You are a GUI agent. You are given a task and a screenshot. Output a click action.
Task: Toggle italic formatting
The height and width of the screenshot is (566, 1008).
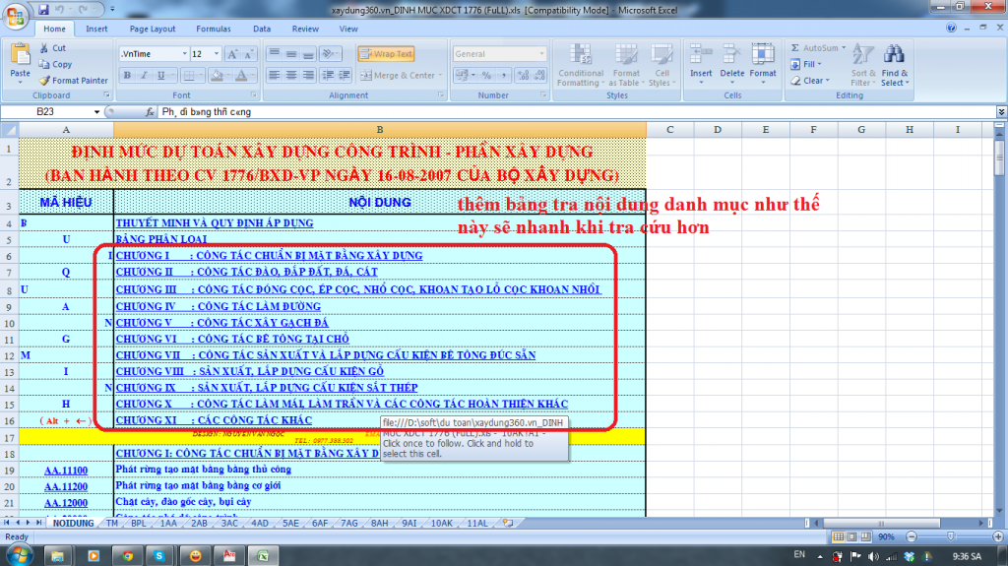pos(144,75)
